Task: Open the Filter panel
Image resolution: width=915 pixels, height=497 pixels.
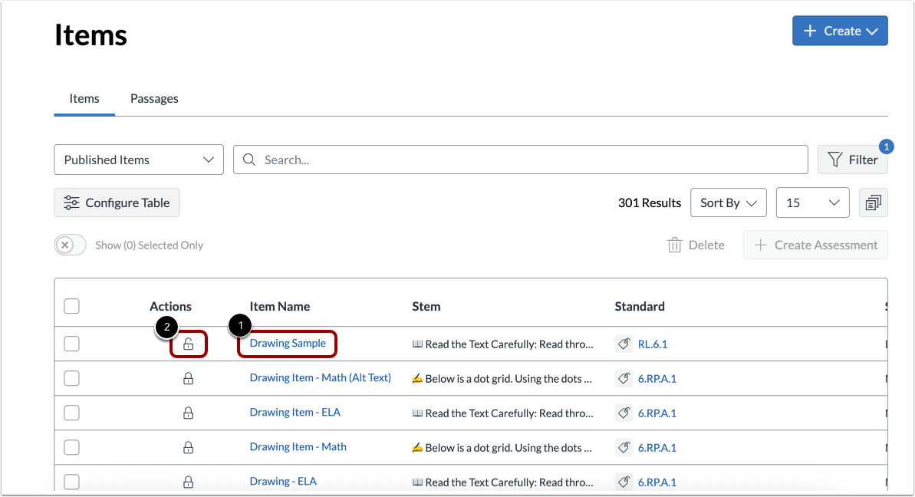Action: point(852,160)
